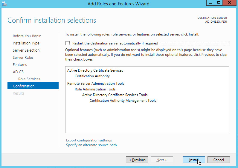
Task: Click the wizard icon in title bar
Action: coord(4,4)
